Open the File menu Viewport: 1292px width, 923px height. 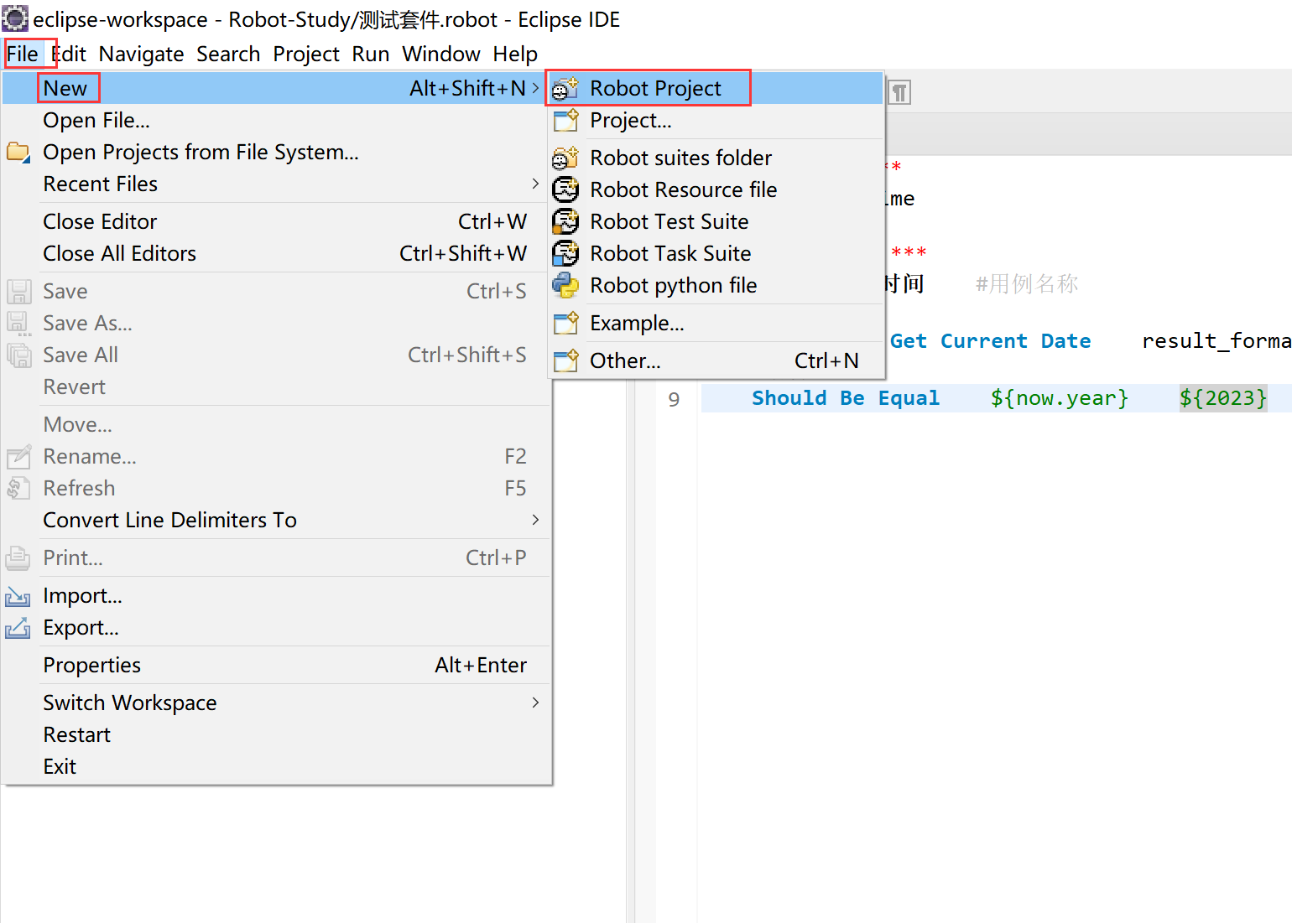[x=23, y=54]
